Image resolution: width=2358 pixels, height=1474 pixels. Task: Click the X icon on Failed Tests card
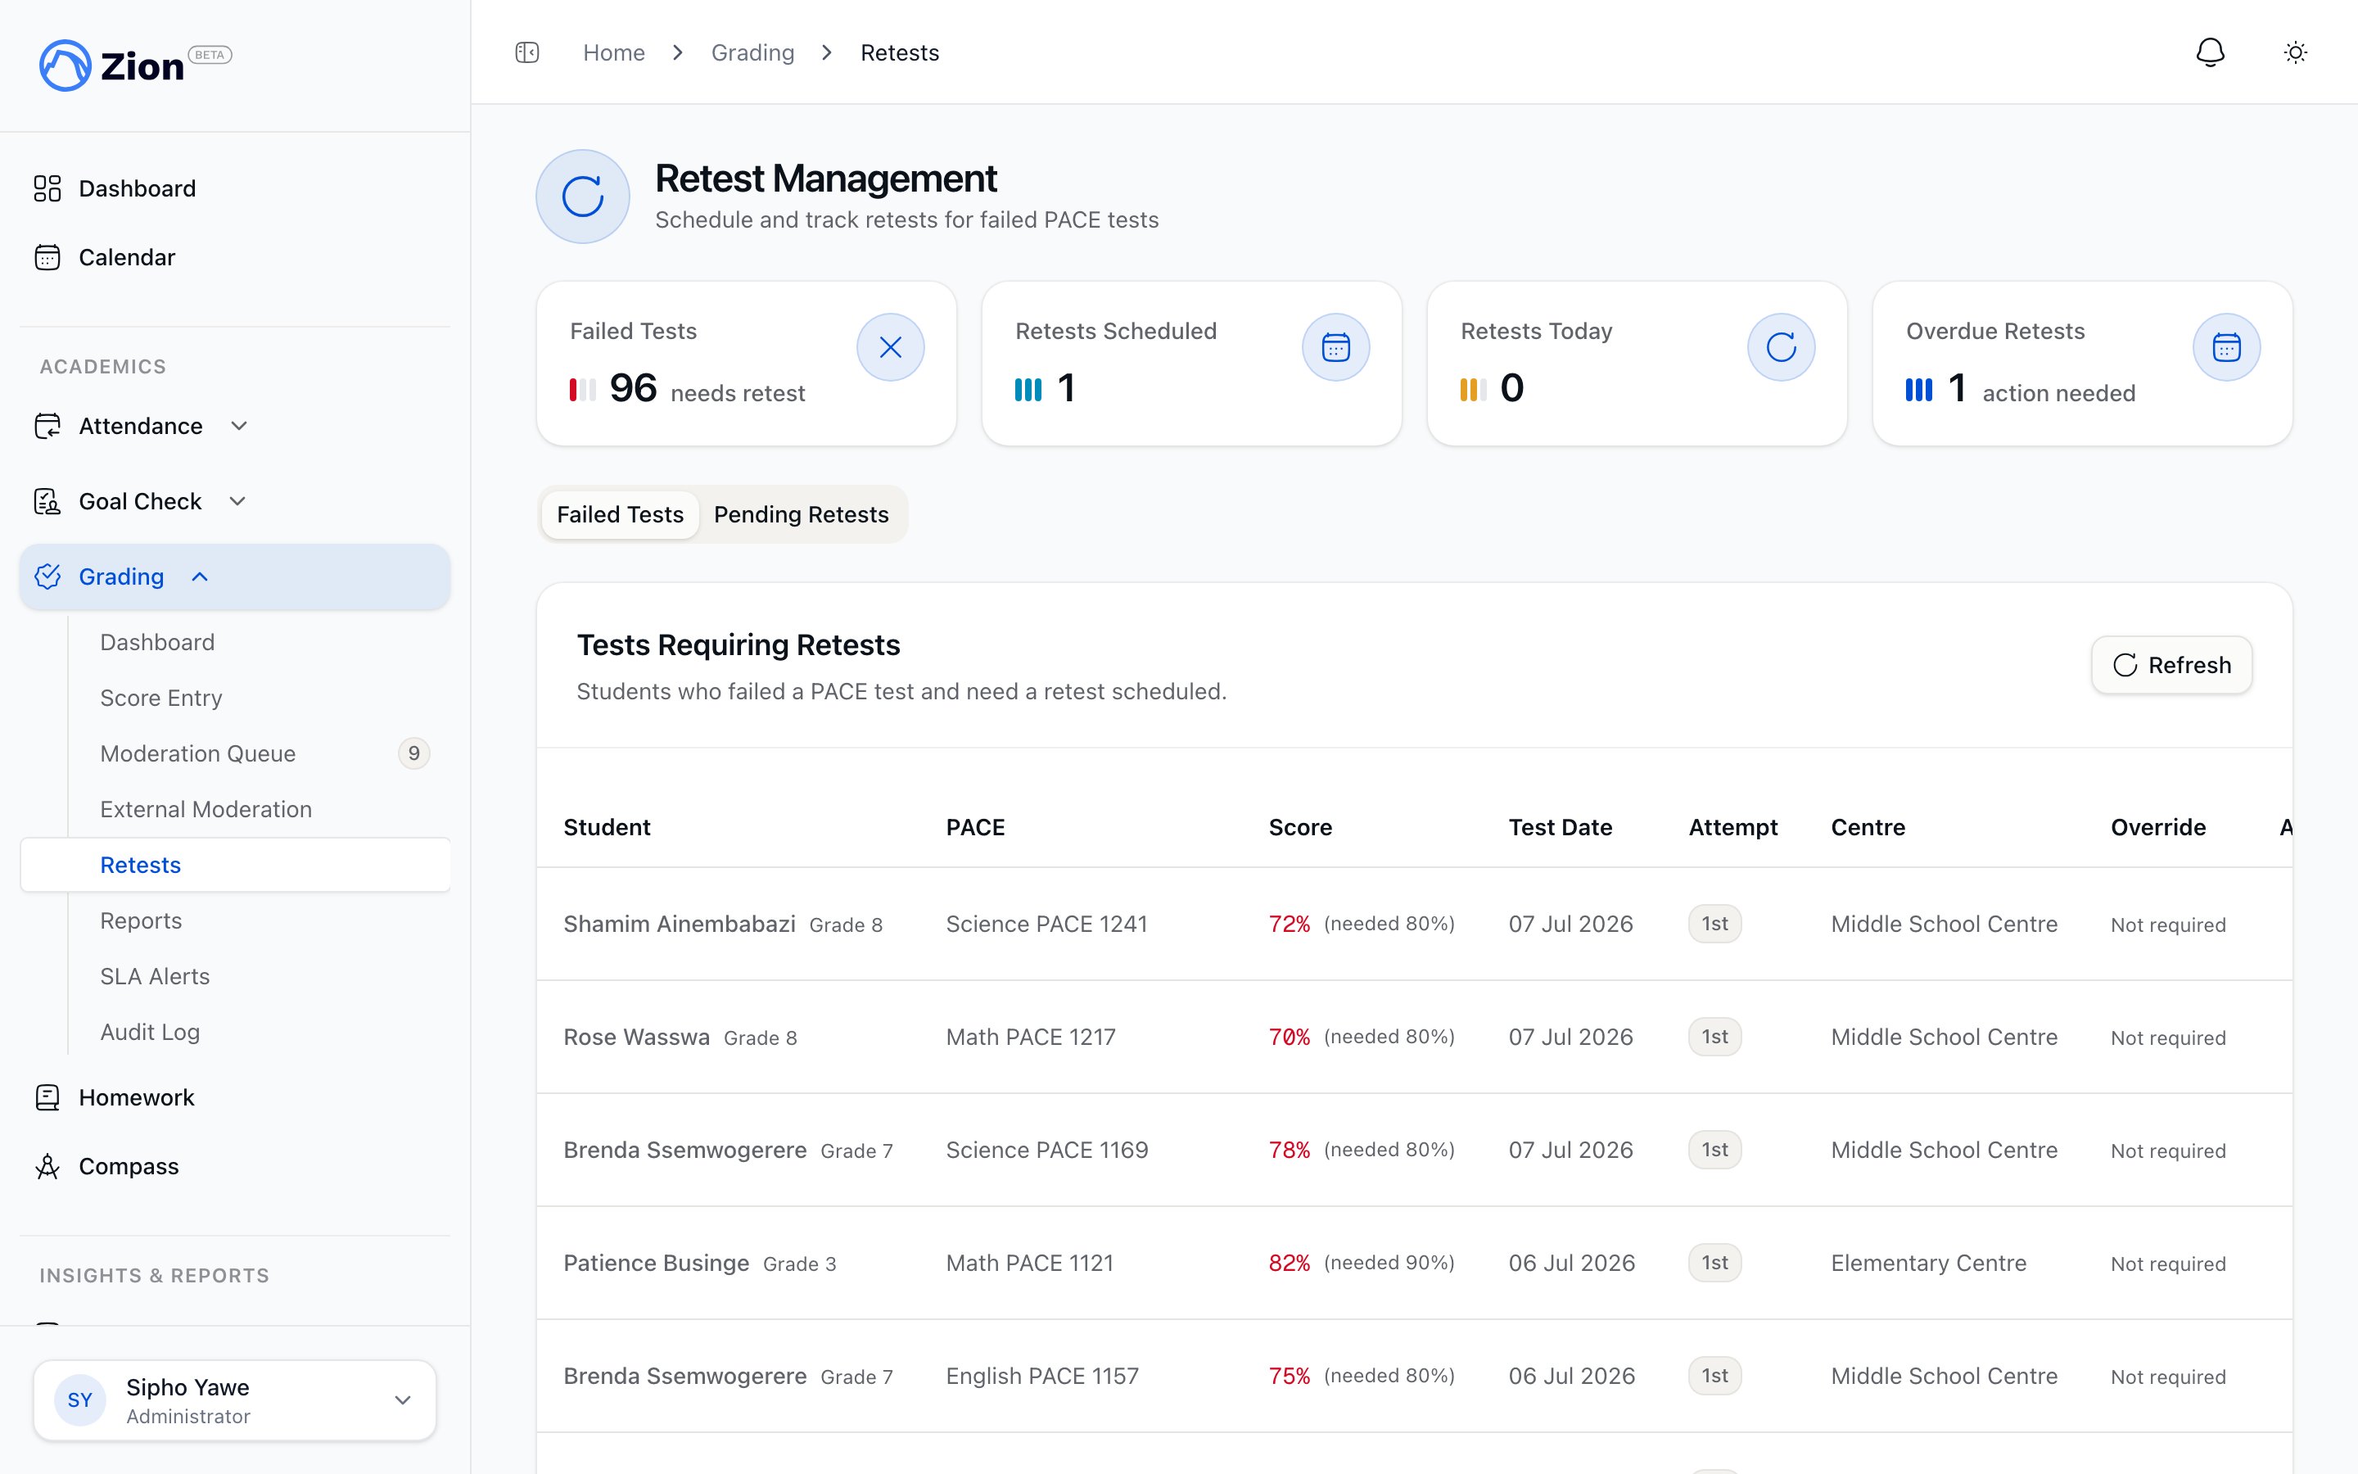click(891, 347)
